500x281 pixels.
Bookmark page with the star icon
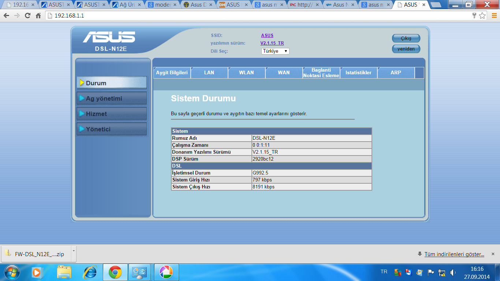pos(482,16)
